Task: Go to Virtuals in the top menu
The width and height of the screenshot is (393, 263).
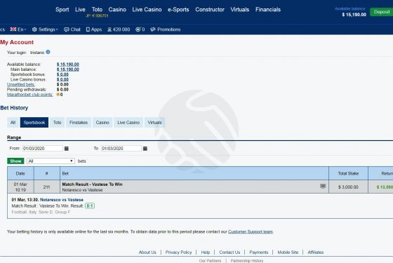Action: (240, 10)
